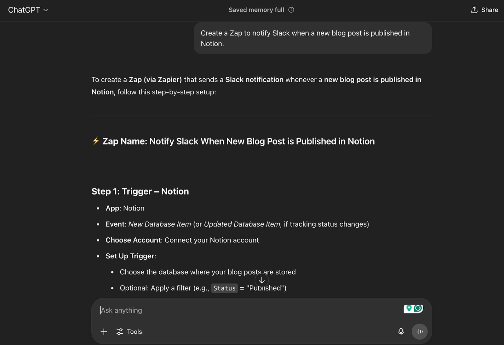The width and height of the screenshot is (504, 345).
Task: Open the ChatGPT model selector dropdown
Action: (x=28, y=10)
